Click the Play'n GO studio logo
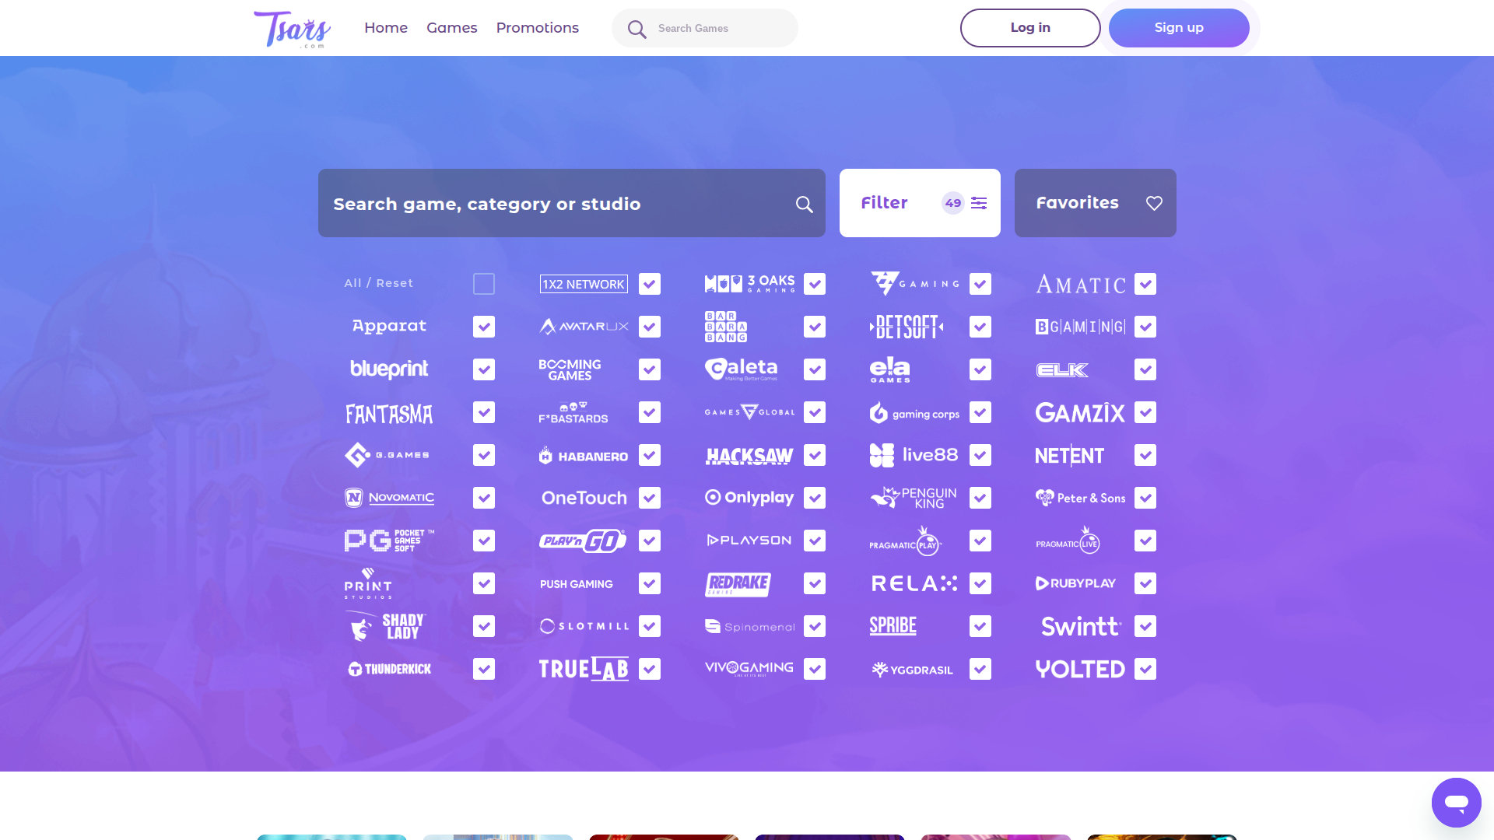 click(583, 541)
